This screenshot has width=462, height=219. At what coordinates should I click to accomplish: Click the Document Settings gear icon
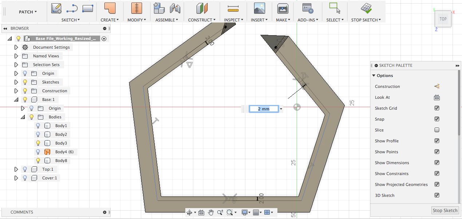tap(25, 47)
